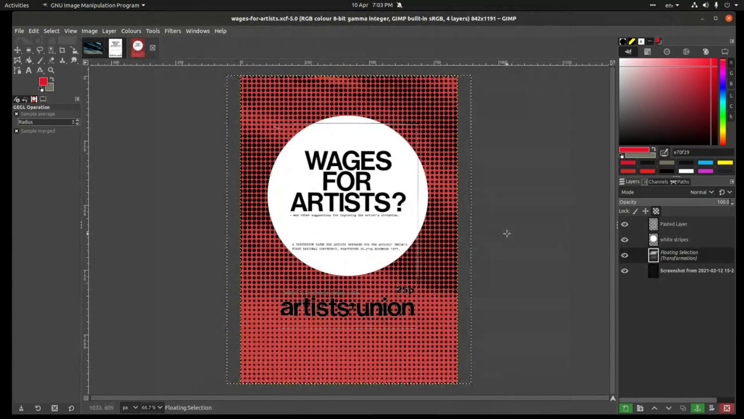
Task: Hide the Pasted Layer via its eye icon
Action: (x=624, y=224)
